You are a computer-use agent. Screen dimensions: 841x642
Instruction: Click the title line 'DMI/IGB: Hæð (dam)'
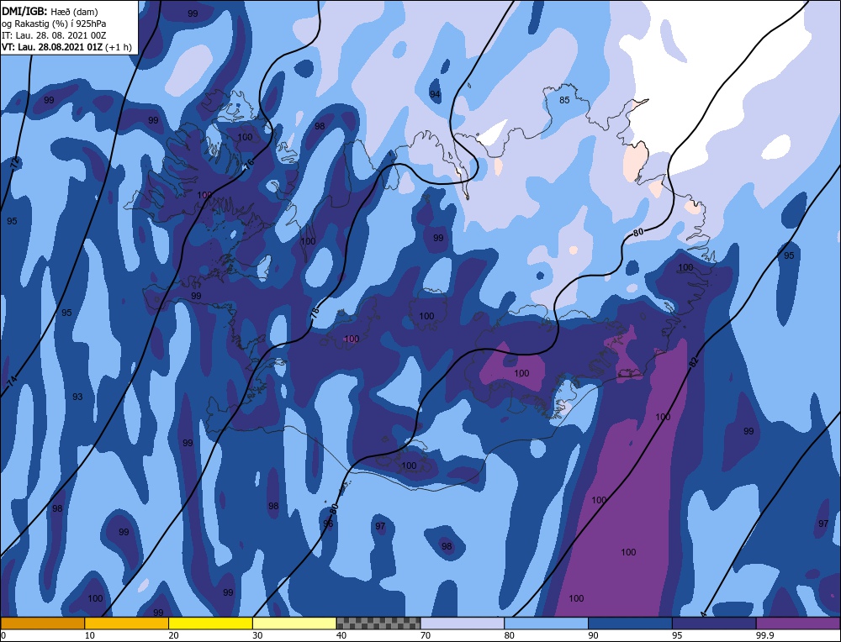[x=50, y=11]
